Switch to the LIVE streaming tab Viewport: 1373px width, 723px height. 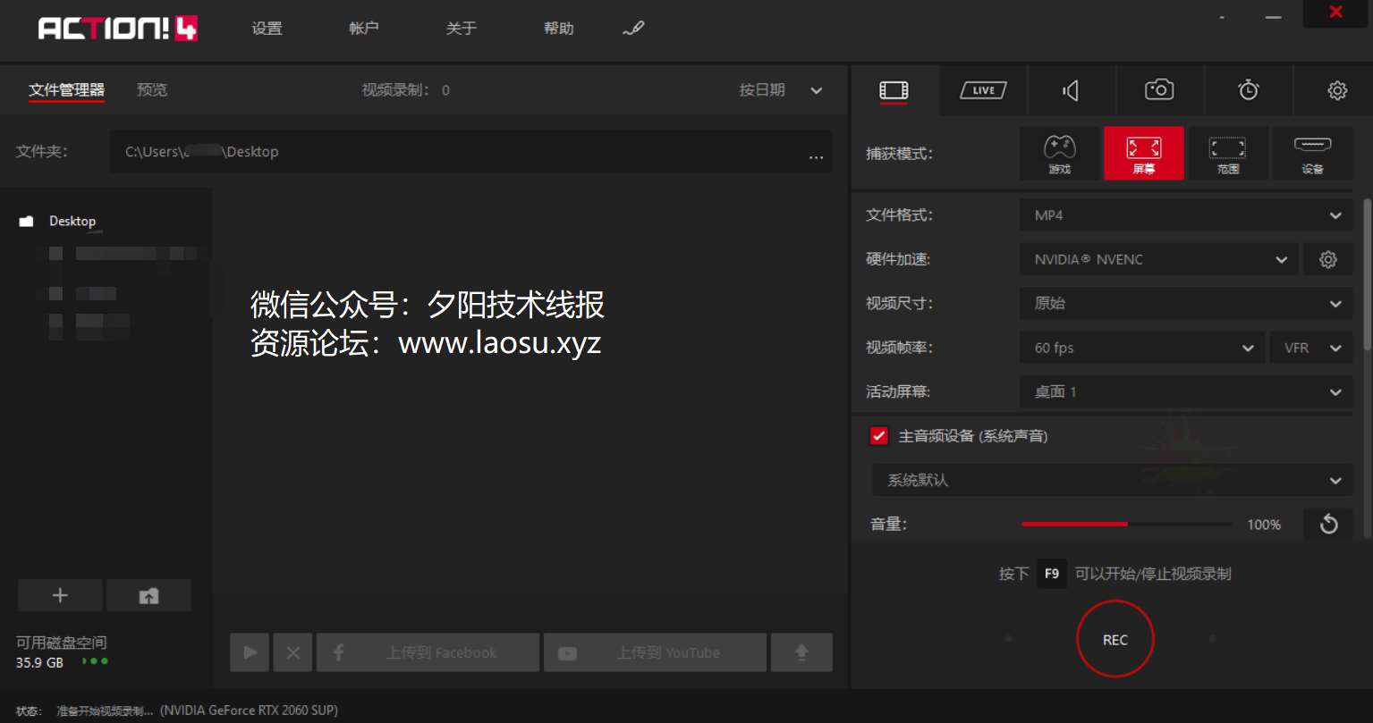(x=983, y=90)
